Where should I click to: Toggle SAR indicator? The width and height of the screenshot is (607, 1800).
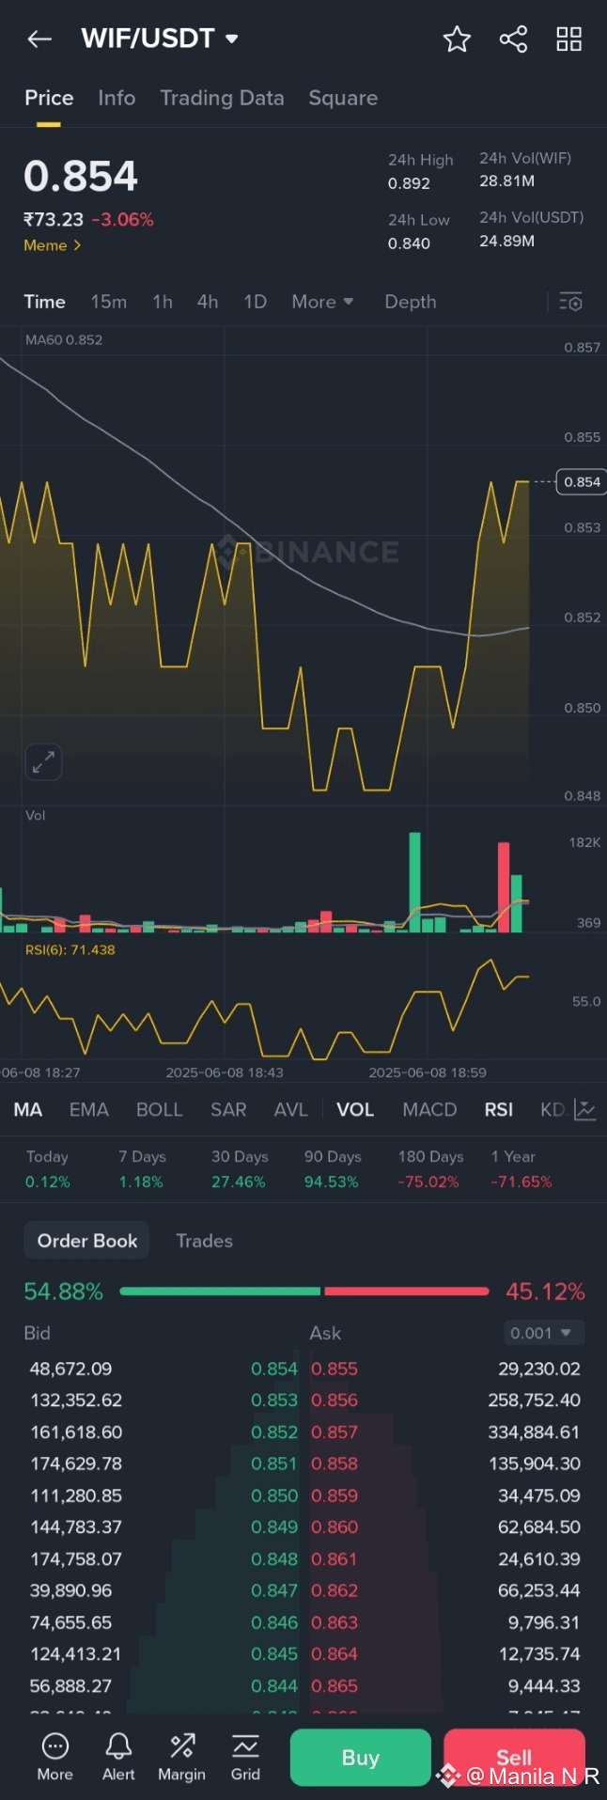coord(228,1110)
